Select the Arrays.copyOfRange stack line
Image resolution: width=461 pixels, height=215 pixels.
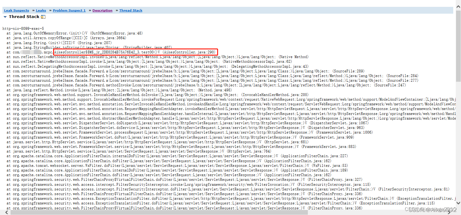pos(66,38)
